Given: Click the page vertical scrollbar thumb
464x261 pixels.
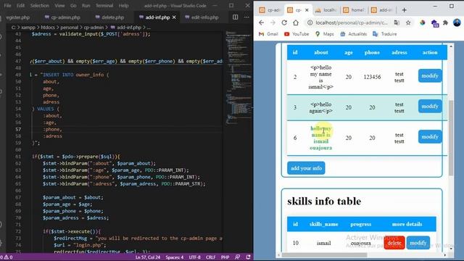Looking at the screenshot, I should [451, 138].
